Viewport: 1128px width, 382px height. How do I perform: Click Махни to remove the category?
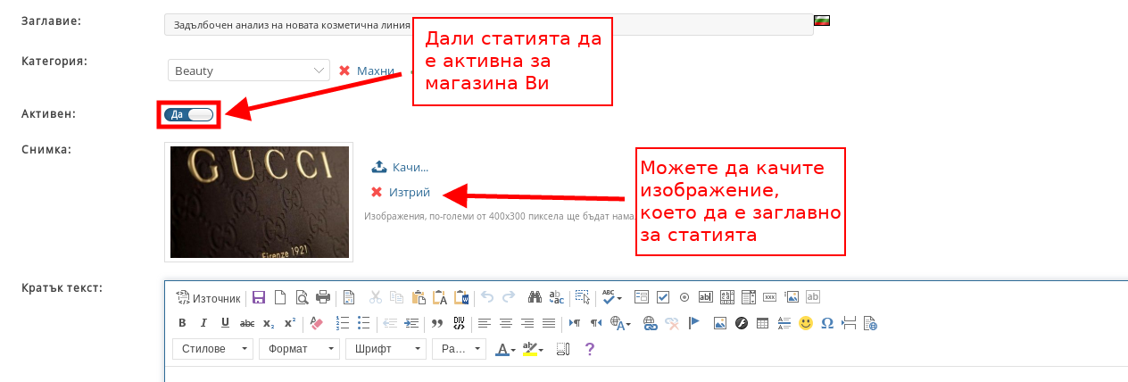point(375,71)
